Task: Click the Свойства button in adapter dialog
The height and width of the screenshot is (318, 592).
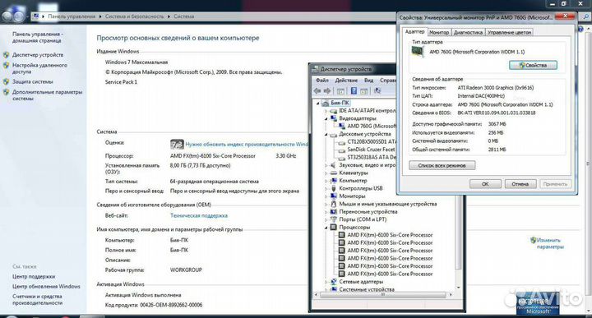Action: tap(533, 65)
